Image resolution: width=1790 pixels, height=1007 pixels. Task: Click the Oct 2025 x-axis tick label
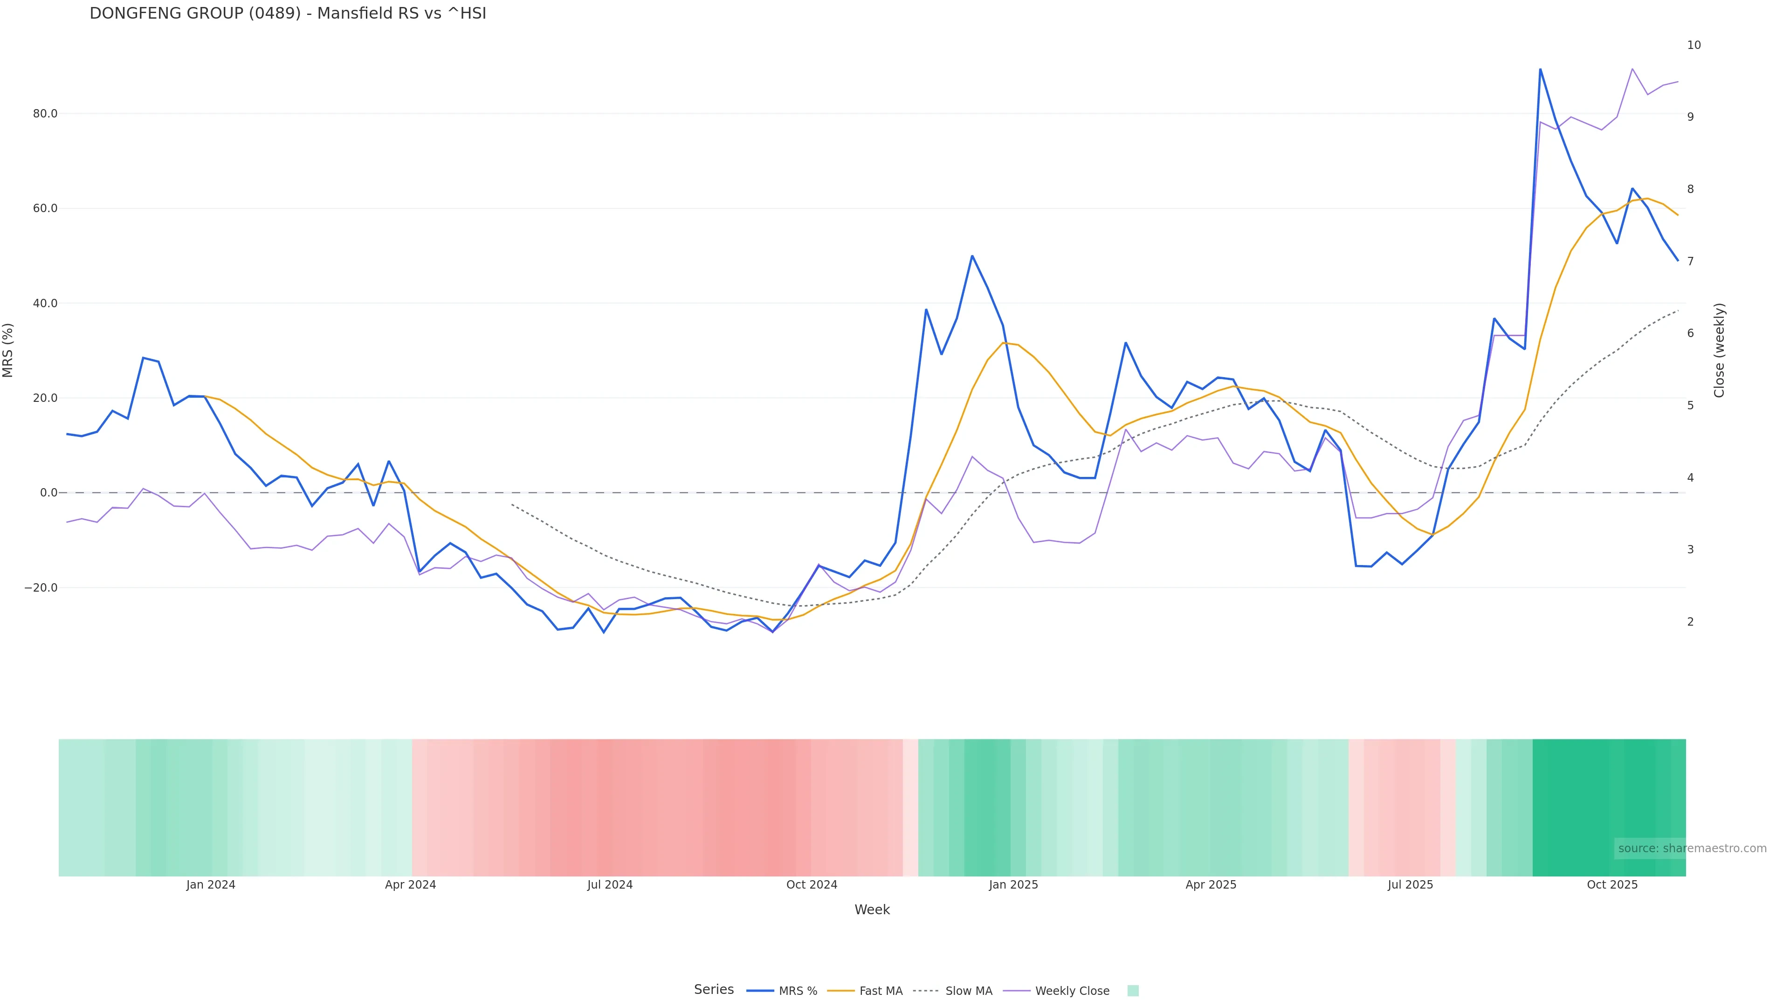(1612, 885)
